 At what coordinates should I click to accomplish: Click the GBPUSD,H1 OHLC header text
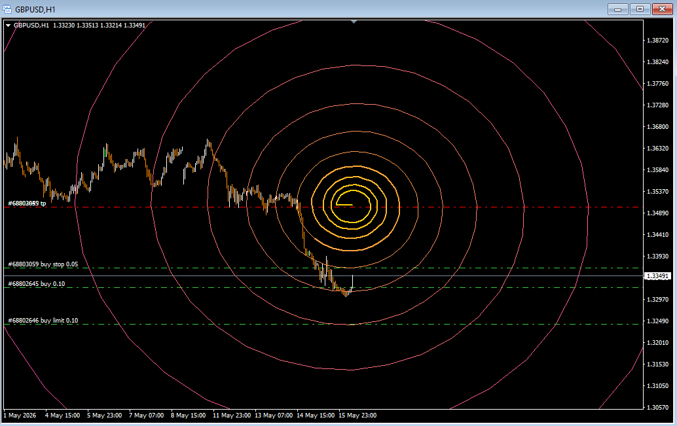[x=79, y=26]
